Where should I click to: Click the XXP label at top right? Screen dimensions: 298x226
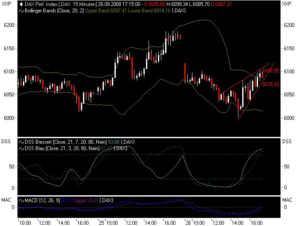[287, 3]
